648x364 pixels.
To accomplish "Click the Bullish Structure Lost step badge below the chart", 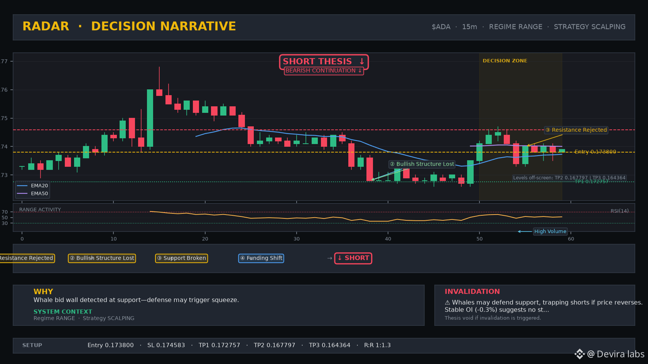I will pyautogui.click(x=102, y=258).
